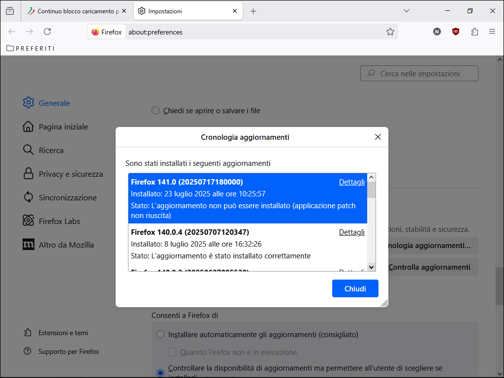Click the dialog resize grip corner
The height and width of the screenshot is (378, 504).
pyautogui.click(x=384, y=303)
